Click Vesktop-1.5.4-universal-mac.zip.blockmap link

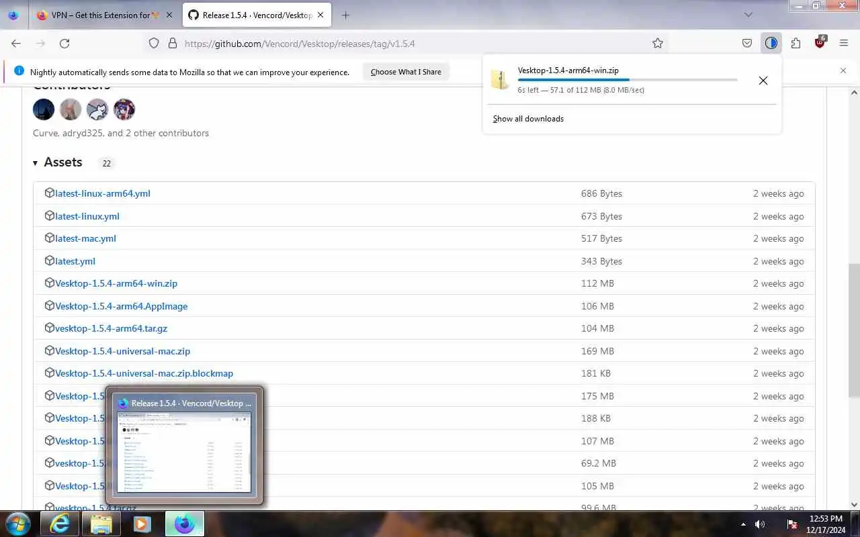tap(144, 373)
